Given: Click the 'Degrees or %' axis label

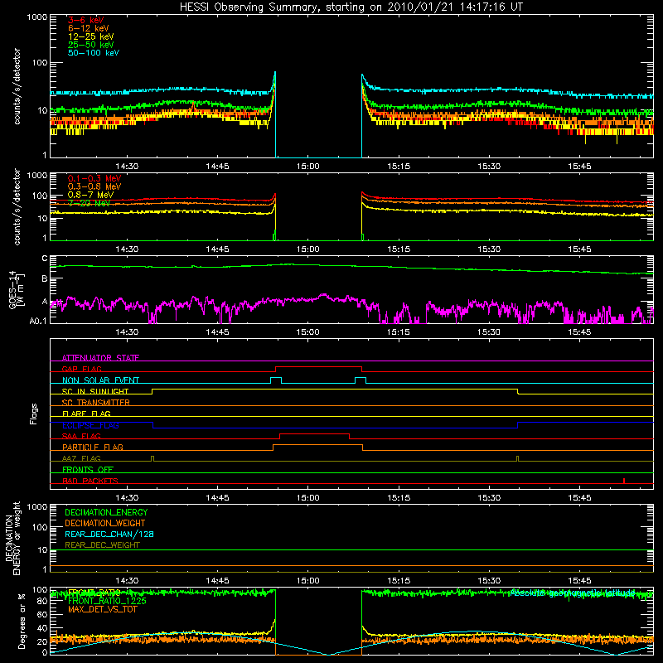Looking at the screenshot, I should (x=22, y=621).
